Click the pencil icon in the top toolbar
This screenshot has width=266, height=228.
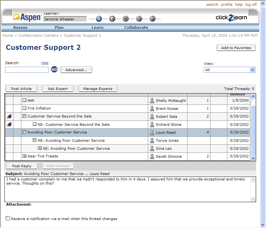coord(139,19)
